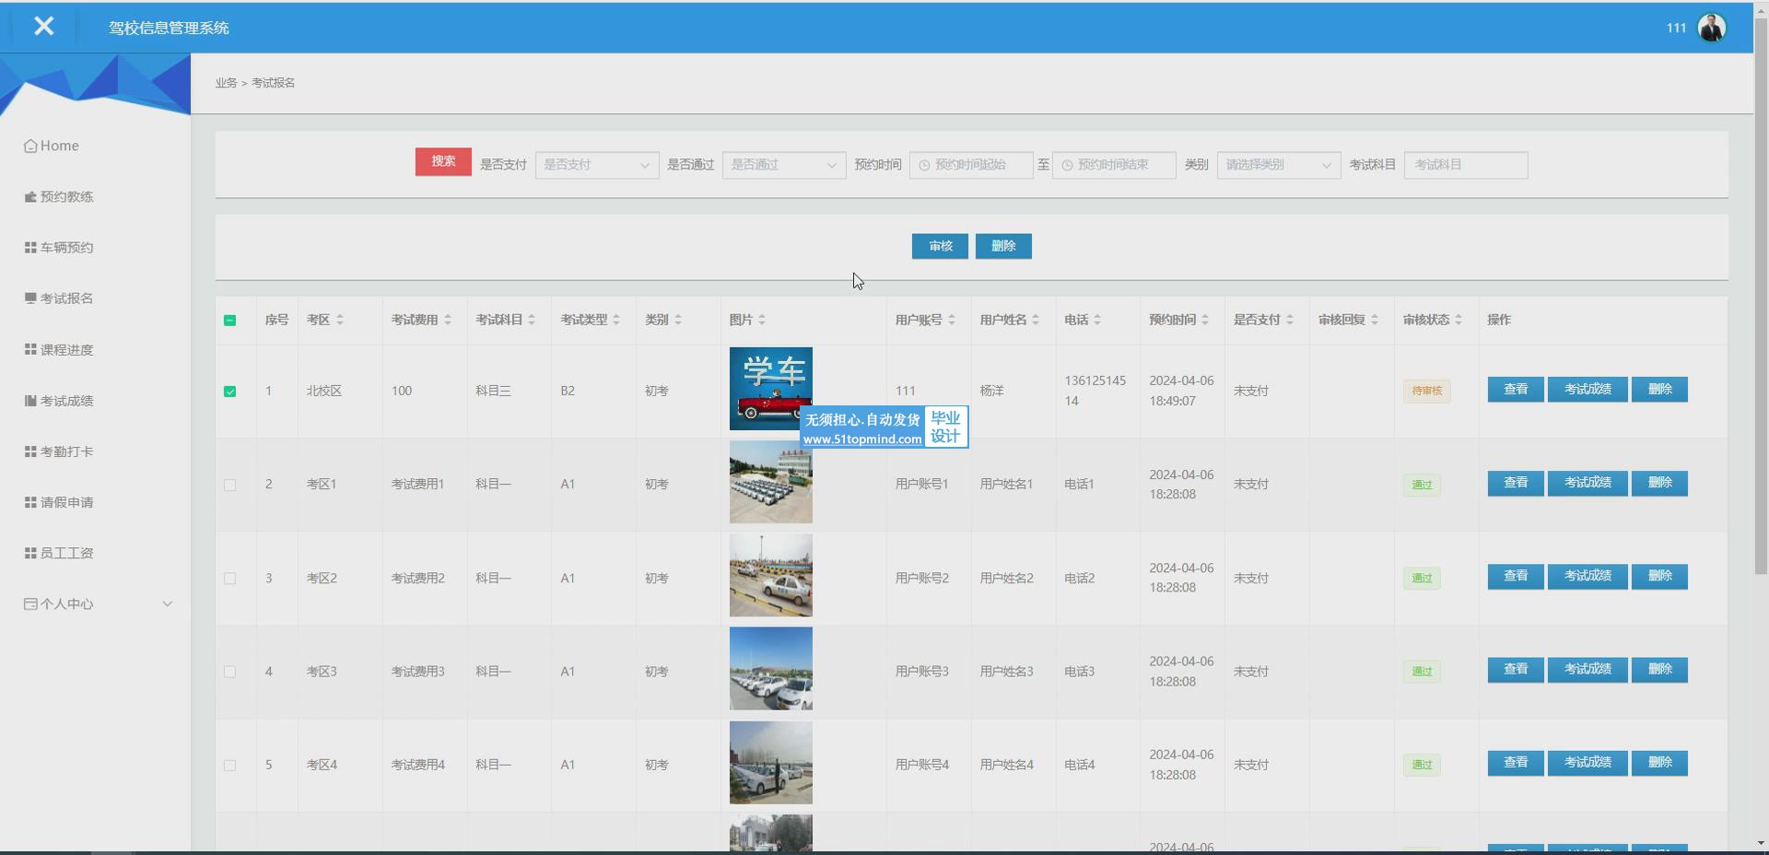This screenshot has width=1769, height=855.
Task: Check the row 5 checkbox
Action: pyautogui.click(x=230, y=766)
